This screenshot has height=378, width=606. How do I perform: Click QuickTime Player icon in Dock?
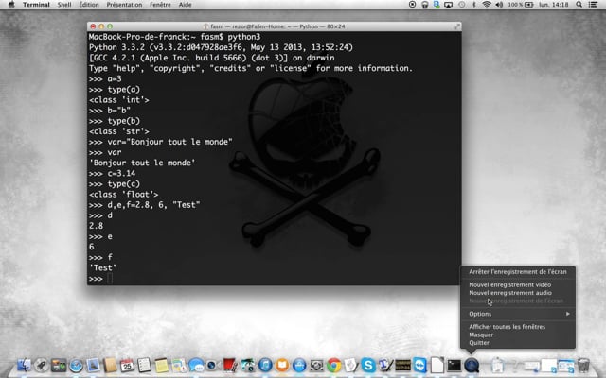coord(472,365)
